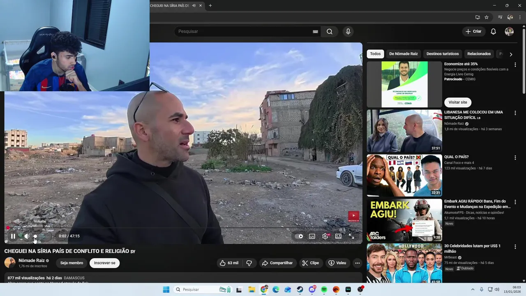Click the Seja membro button
526x296 pixels.
[72, 263]
